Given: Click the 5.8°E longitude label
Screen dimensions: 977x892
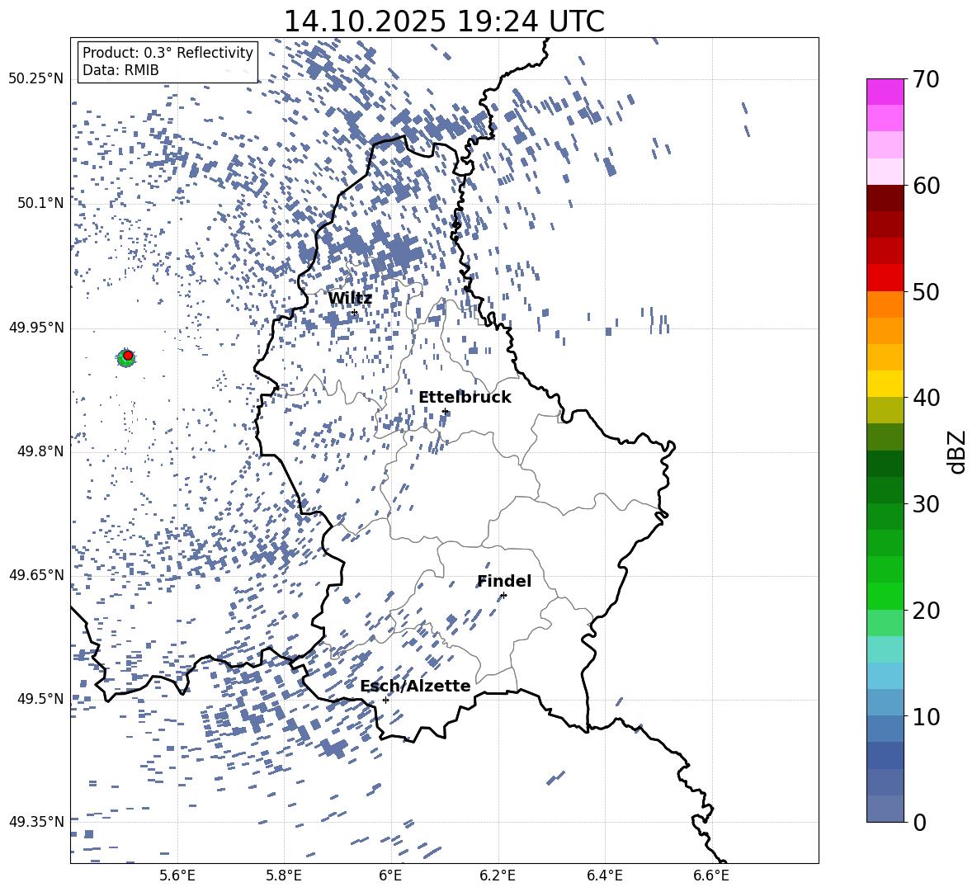Looking at the screenshot, I should 284,875.
